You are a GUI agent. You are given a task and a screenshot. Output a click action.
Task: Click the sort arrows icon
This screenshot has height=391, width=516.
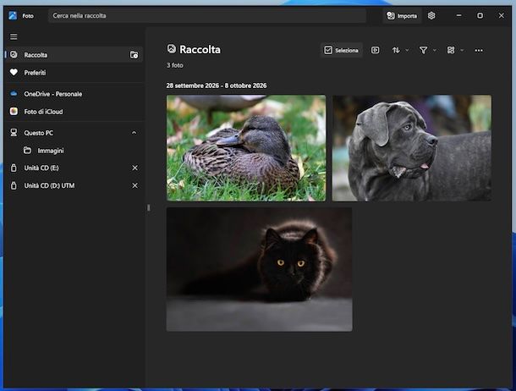coord(396,50)
